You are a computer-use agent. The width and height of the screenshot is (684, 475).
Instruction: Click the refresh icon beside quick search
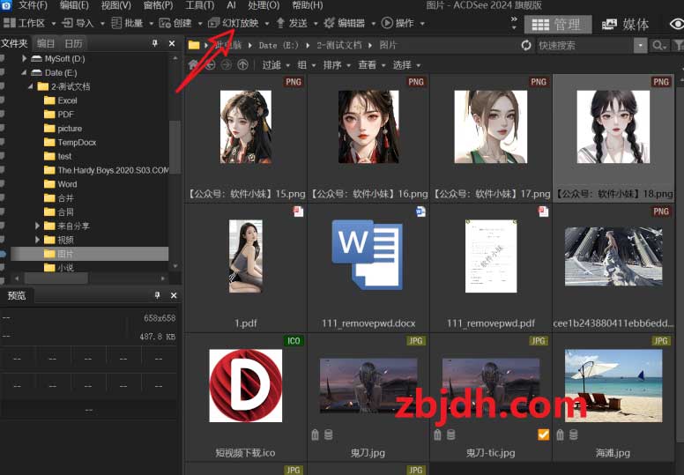pyautogui.click(x=526, y=45)
